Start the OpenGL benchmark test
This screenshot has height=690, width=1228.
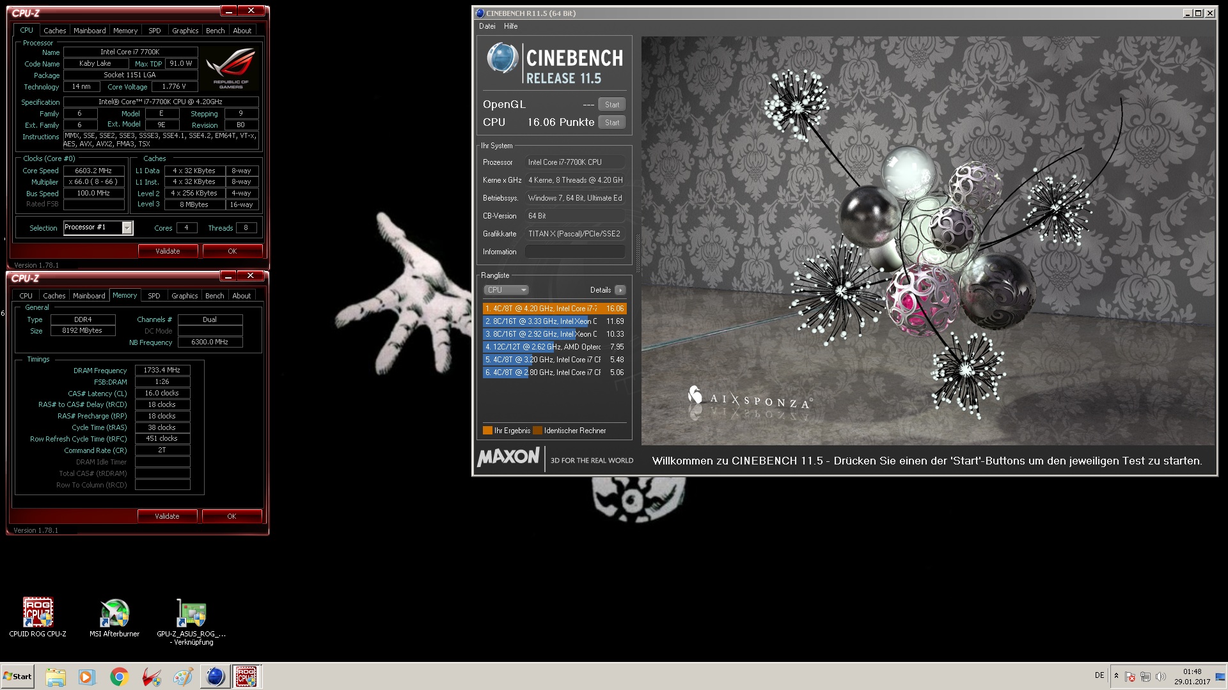[612, 105]
